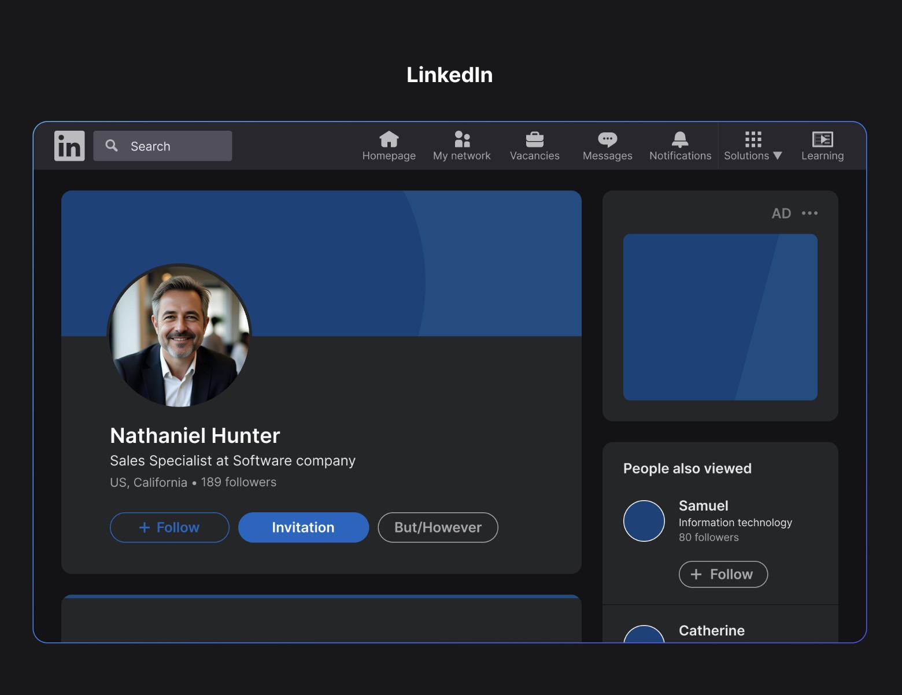
Task: Select the Learning nav label
Action: pos(823,156)
